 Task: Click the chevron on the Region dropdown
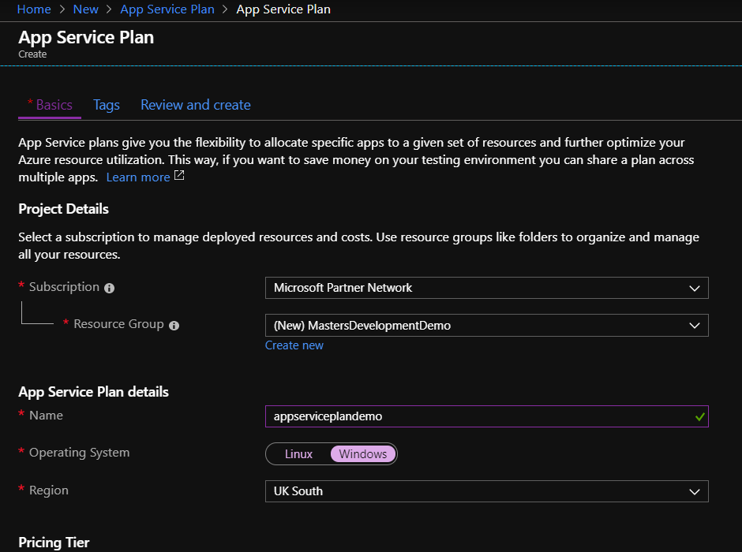click(x=694, y=491)
